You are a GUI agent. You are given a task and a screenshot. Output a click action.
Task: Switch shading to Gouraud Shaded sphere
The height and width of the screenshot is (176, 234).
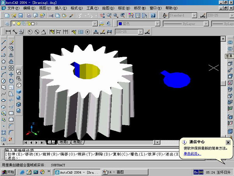(19, 98)
